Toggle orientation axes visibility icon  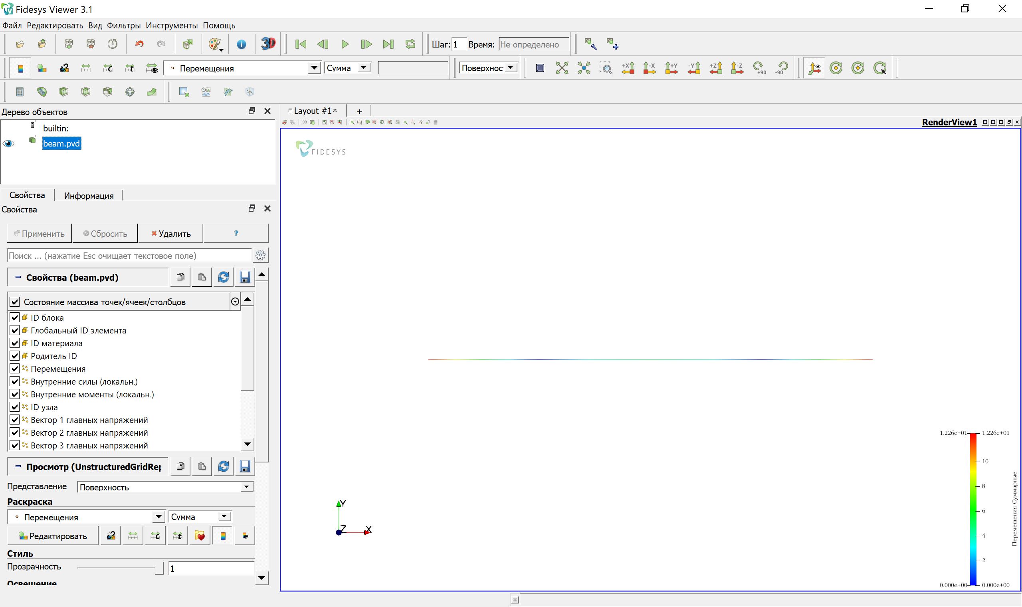[814, 68]
